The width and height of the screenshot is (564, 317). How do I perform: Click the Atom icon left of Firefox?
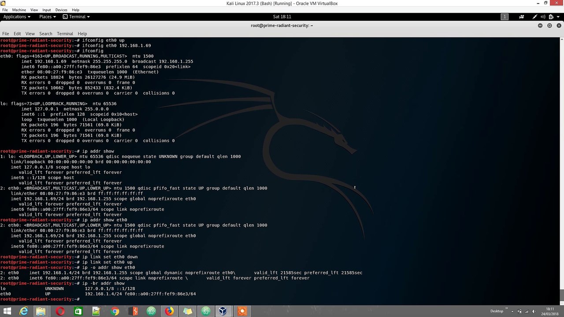pos(151,311)
